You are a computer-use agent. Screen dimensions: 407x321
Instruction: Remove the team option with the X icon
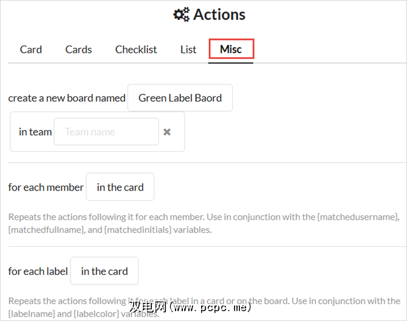click(x=167, y=132)
